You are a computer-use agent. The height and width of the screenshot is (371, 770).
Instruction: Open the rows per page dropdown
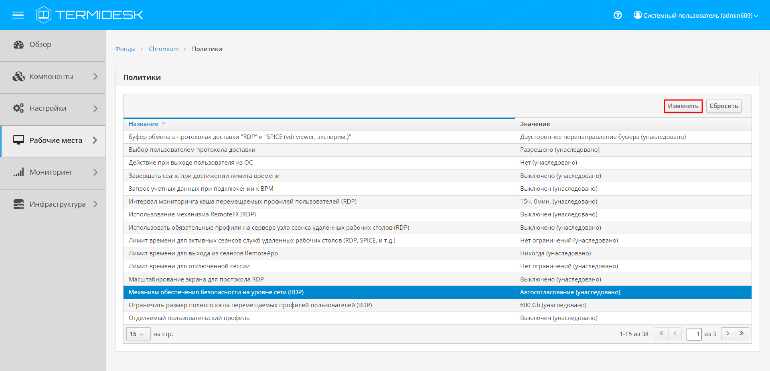coord(138,334)
